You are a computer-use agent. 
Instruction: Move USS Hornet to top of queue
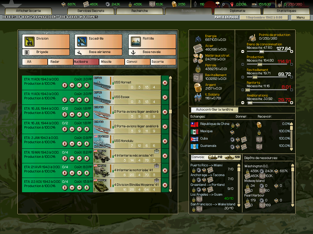click(x=87, y=85)
